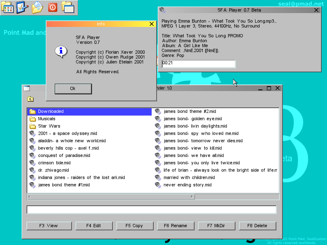Go up one directory with folder-up icon
Screen dimensions: 327x245
[x=31, y=99]
